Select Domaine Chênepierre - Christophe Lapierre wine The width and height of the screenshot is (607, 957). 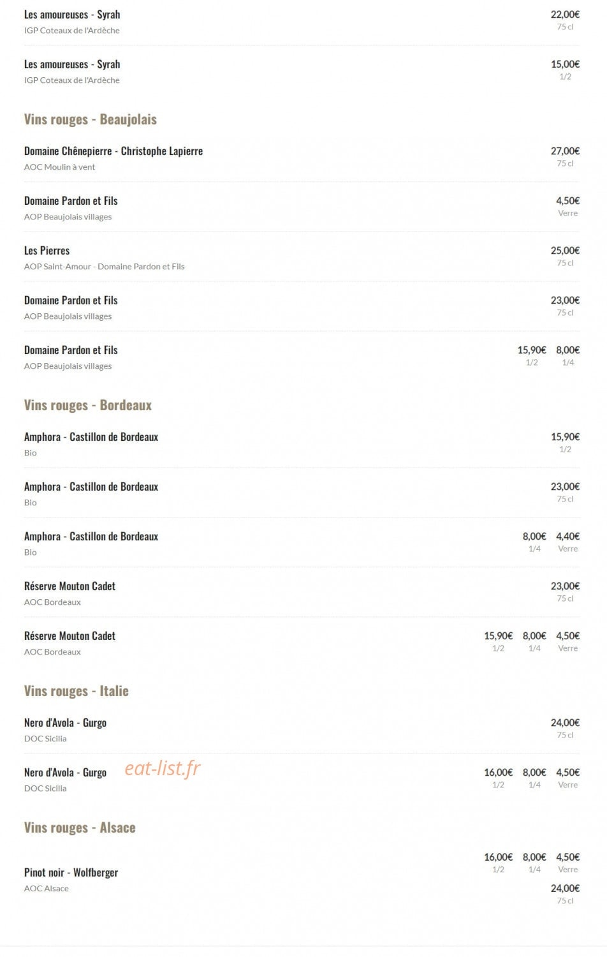click(113, 151)
